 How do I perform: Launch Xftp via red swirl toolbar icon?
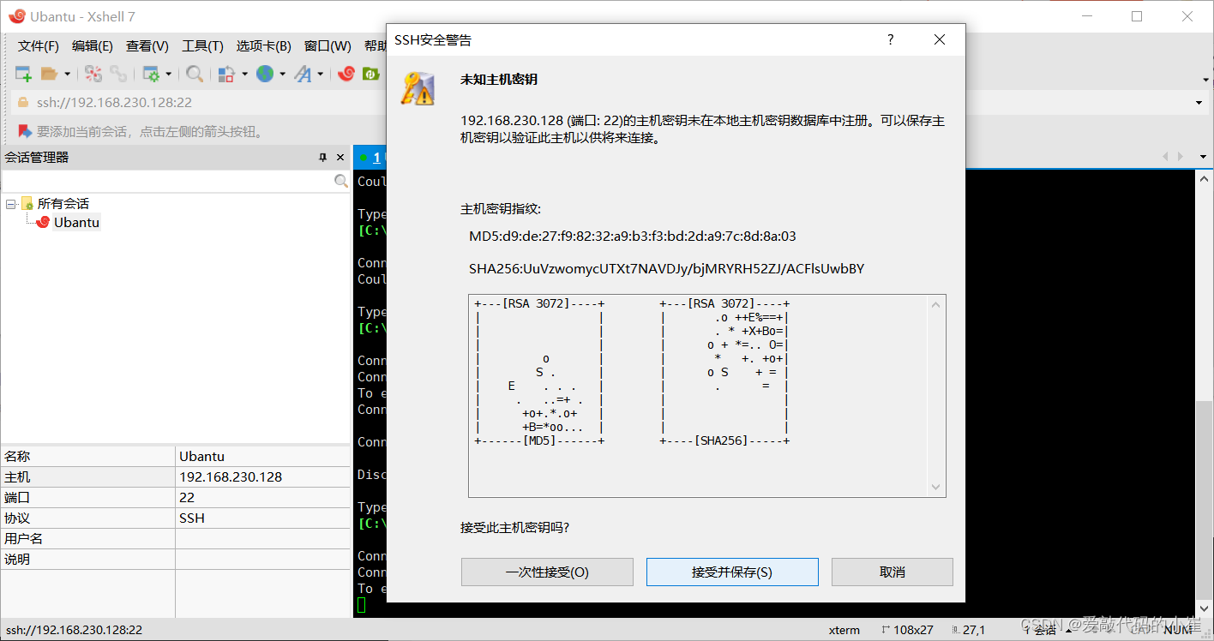pyautogui.click(x=346, y=75)
